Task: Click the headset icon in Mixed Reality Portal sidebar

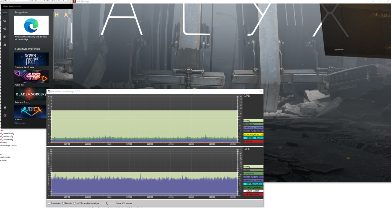Action: point(5,21)
